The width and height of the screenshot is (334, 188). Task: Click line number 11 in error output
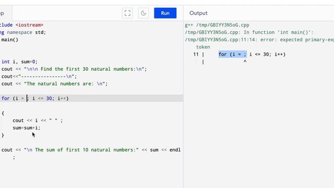[196, 54]
